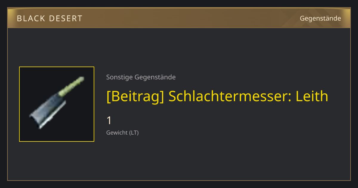This screenshot has width=358, height=188.
Task: Go to the Gegenstände section label
Action: 320,19
